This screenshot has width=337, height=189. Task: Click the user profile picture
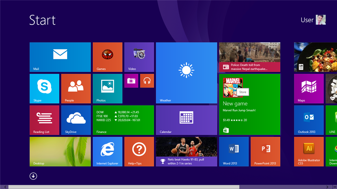321,20
